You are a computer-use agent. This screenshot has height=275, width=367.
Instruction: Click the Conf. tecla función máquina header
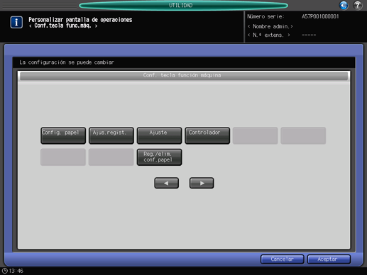[184, 76]
